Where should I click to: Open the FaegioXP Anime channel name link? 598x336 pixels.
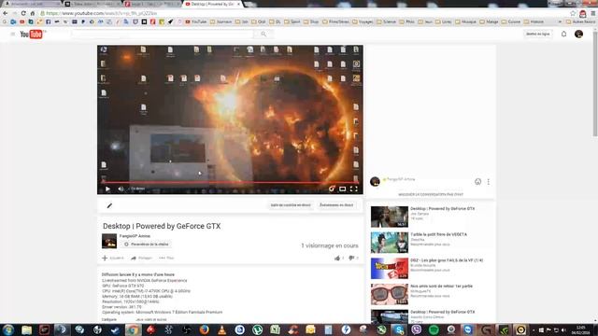pos(135,236)
